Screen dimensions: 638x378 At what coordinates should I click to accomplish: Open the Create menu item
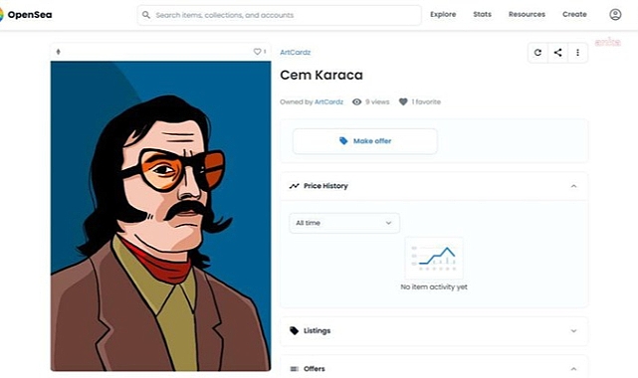pyautogui.click(x=574, y=14)
